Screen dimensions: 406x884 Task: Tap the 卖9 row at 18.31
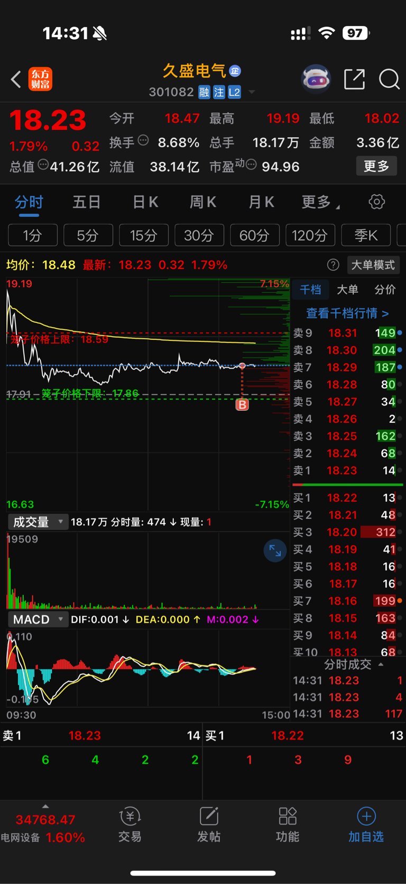coord(347,333)
